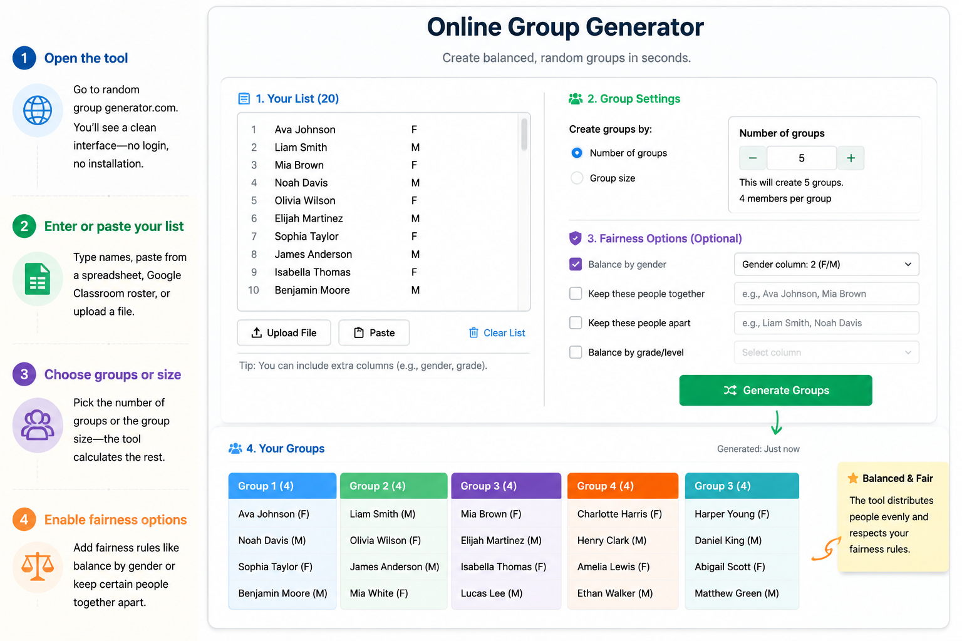The width and height of the screenshot is (962, 641).
Task: Select the Group size radio option
Action: (577, 178)
